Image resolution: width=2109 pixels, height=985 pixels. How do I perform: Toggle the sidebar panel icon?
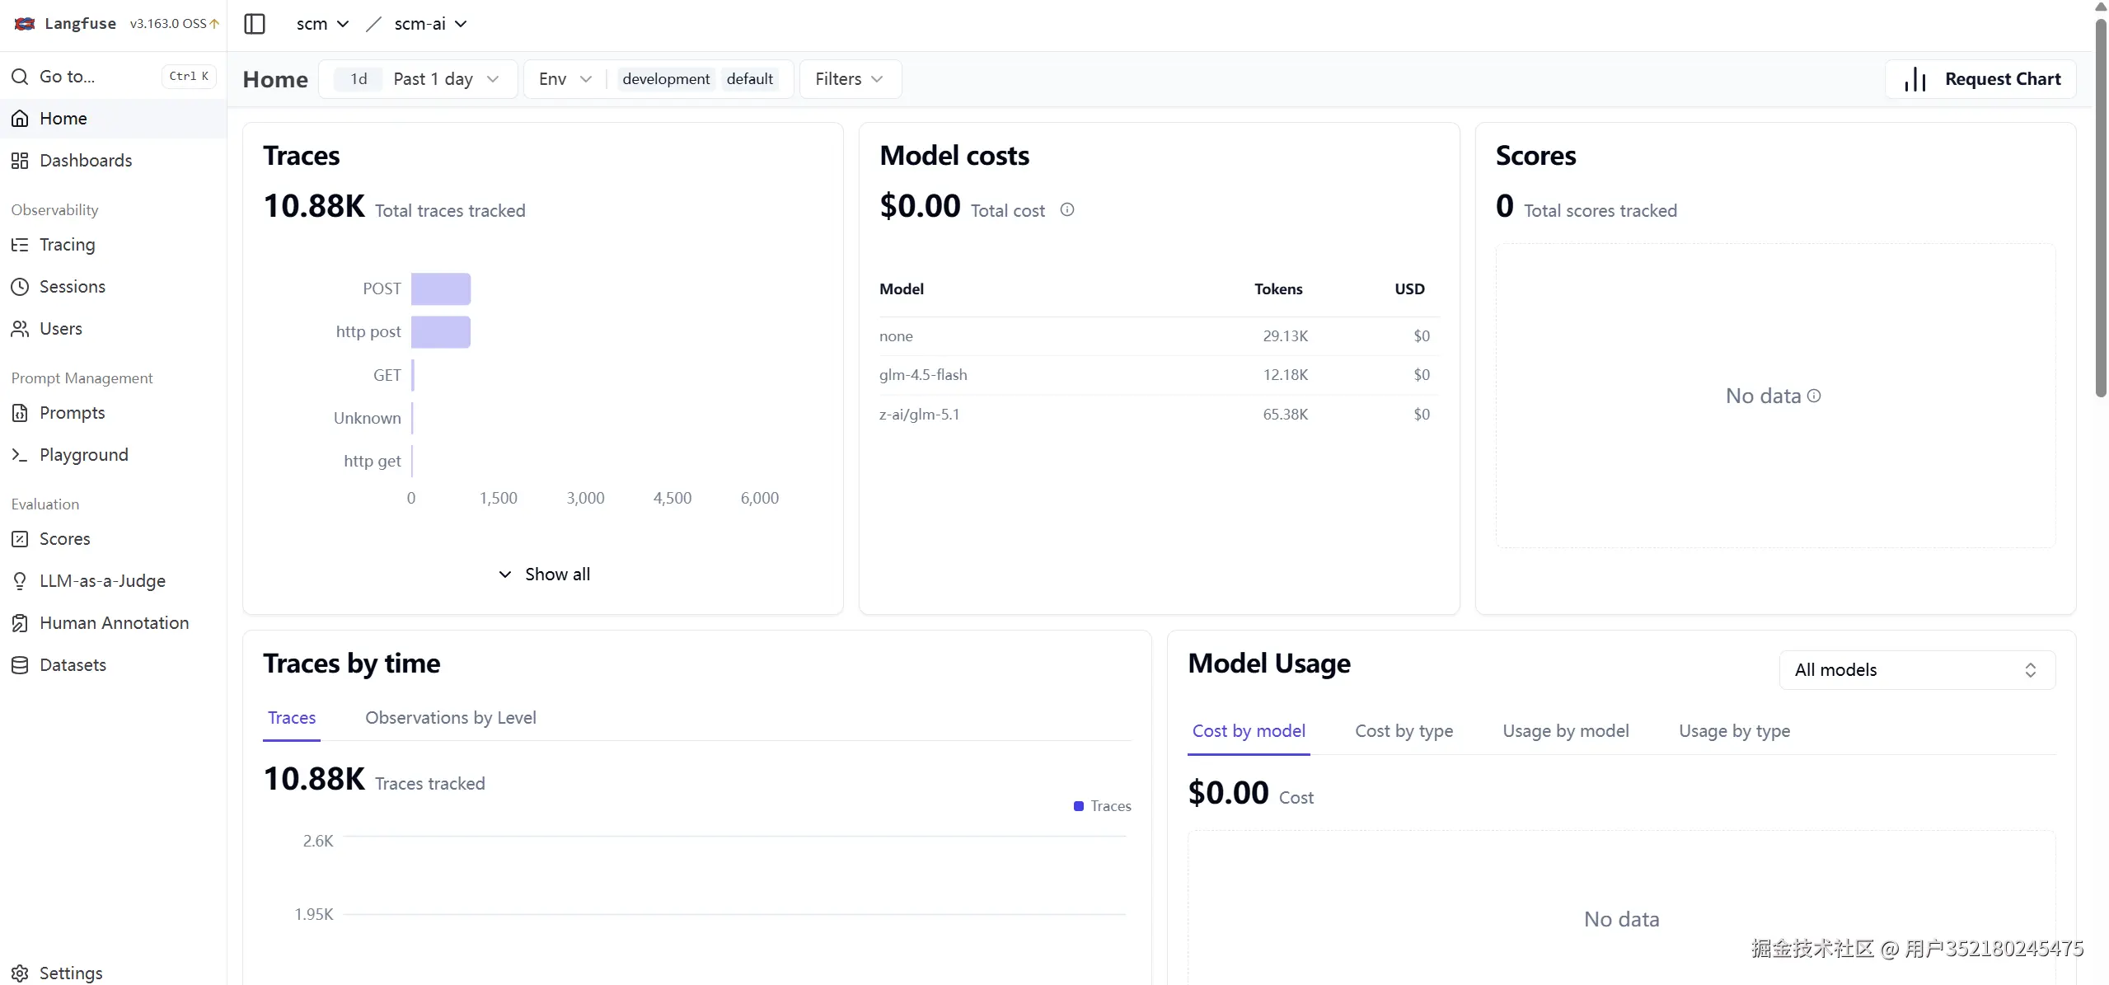(255, 24)
